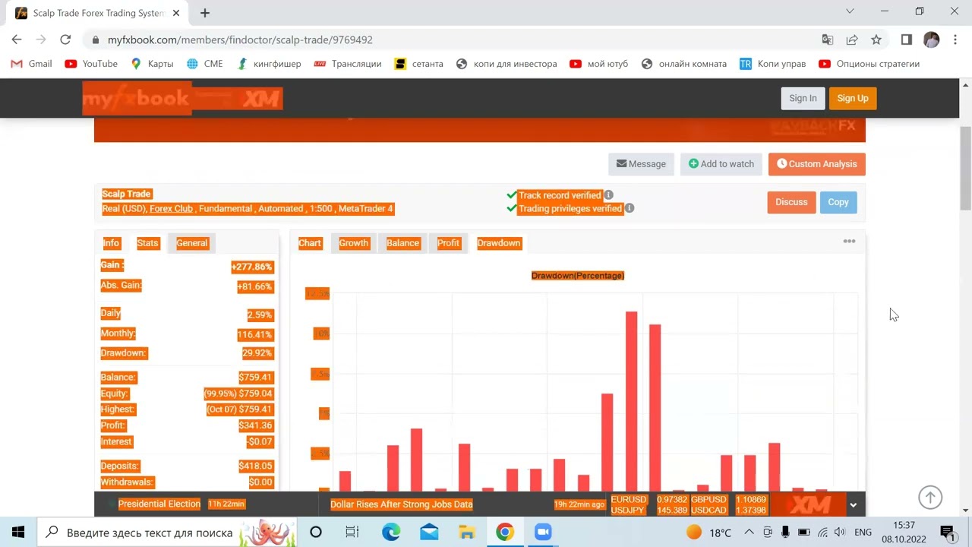Image resolution: width=972 pixels, height=547 pixels.
Task: Select the Chart tab
Action: pyautogui.click(x=310, y=243)
